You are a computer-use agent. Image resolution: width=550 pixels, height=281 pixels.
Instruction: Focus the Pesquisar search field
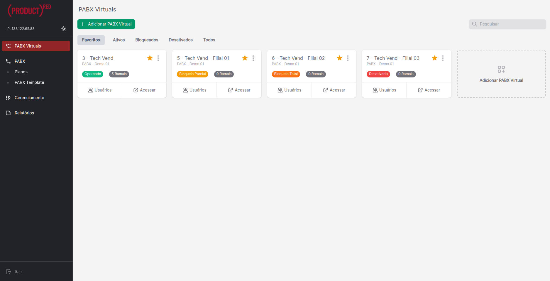(x=511, y=24)
